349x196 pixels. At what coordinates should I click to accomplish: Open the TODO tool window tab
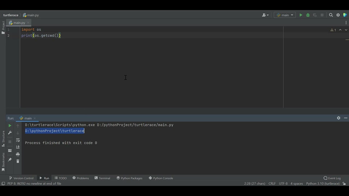click(x=61, y=178)
